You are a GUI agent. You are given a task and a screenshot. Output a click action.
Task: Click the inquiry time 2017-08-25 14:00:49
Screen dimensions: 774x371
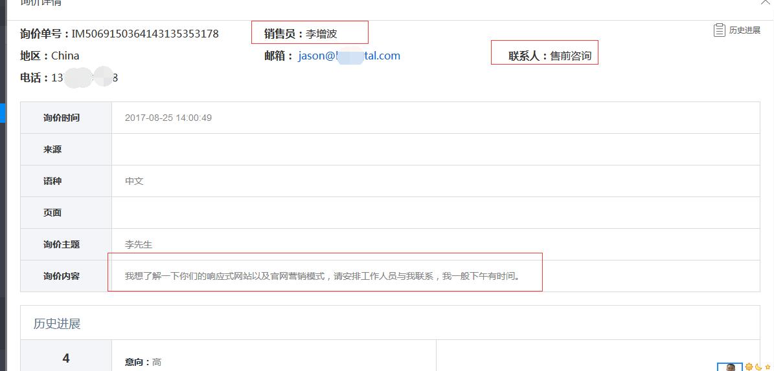point(168,118)
